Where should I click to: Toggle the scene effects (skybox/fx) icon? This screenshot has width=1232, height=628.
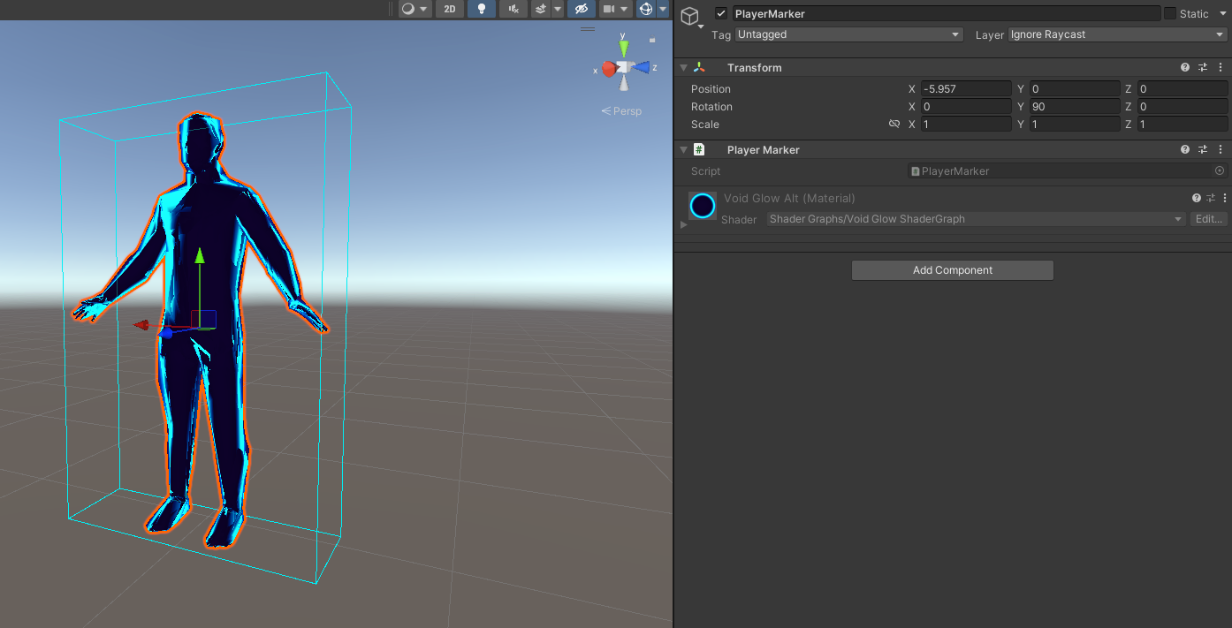coord(540,9)
